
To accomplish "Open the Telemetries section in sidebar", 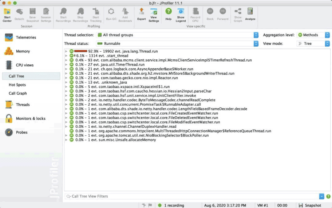I will (x=26, y=38).
